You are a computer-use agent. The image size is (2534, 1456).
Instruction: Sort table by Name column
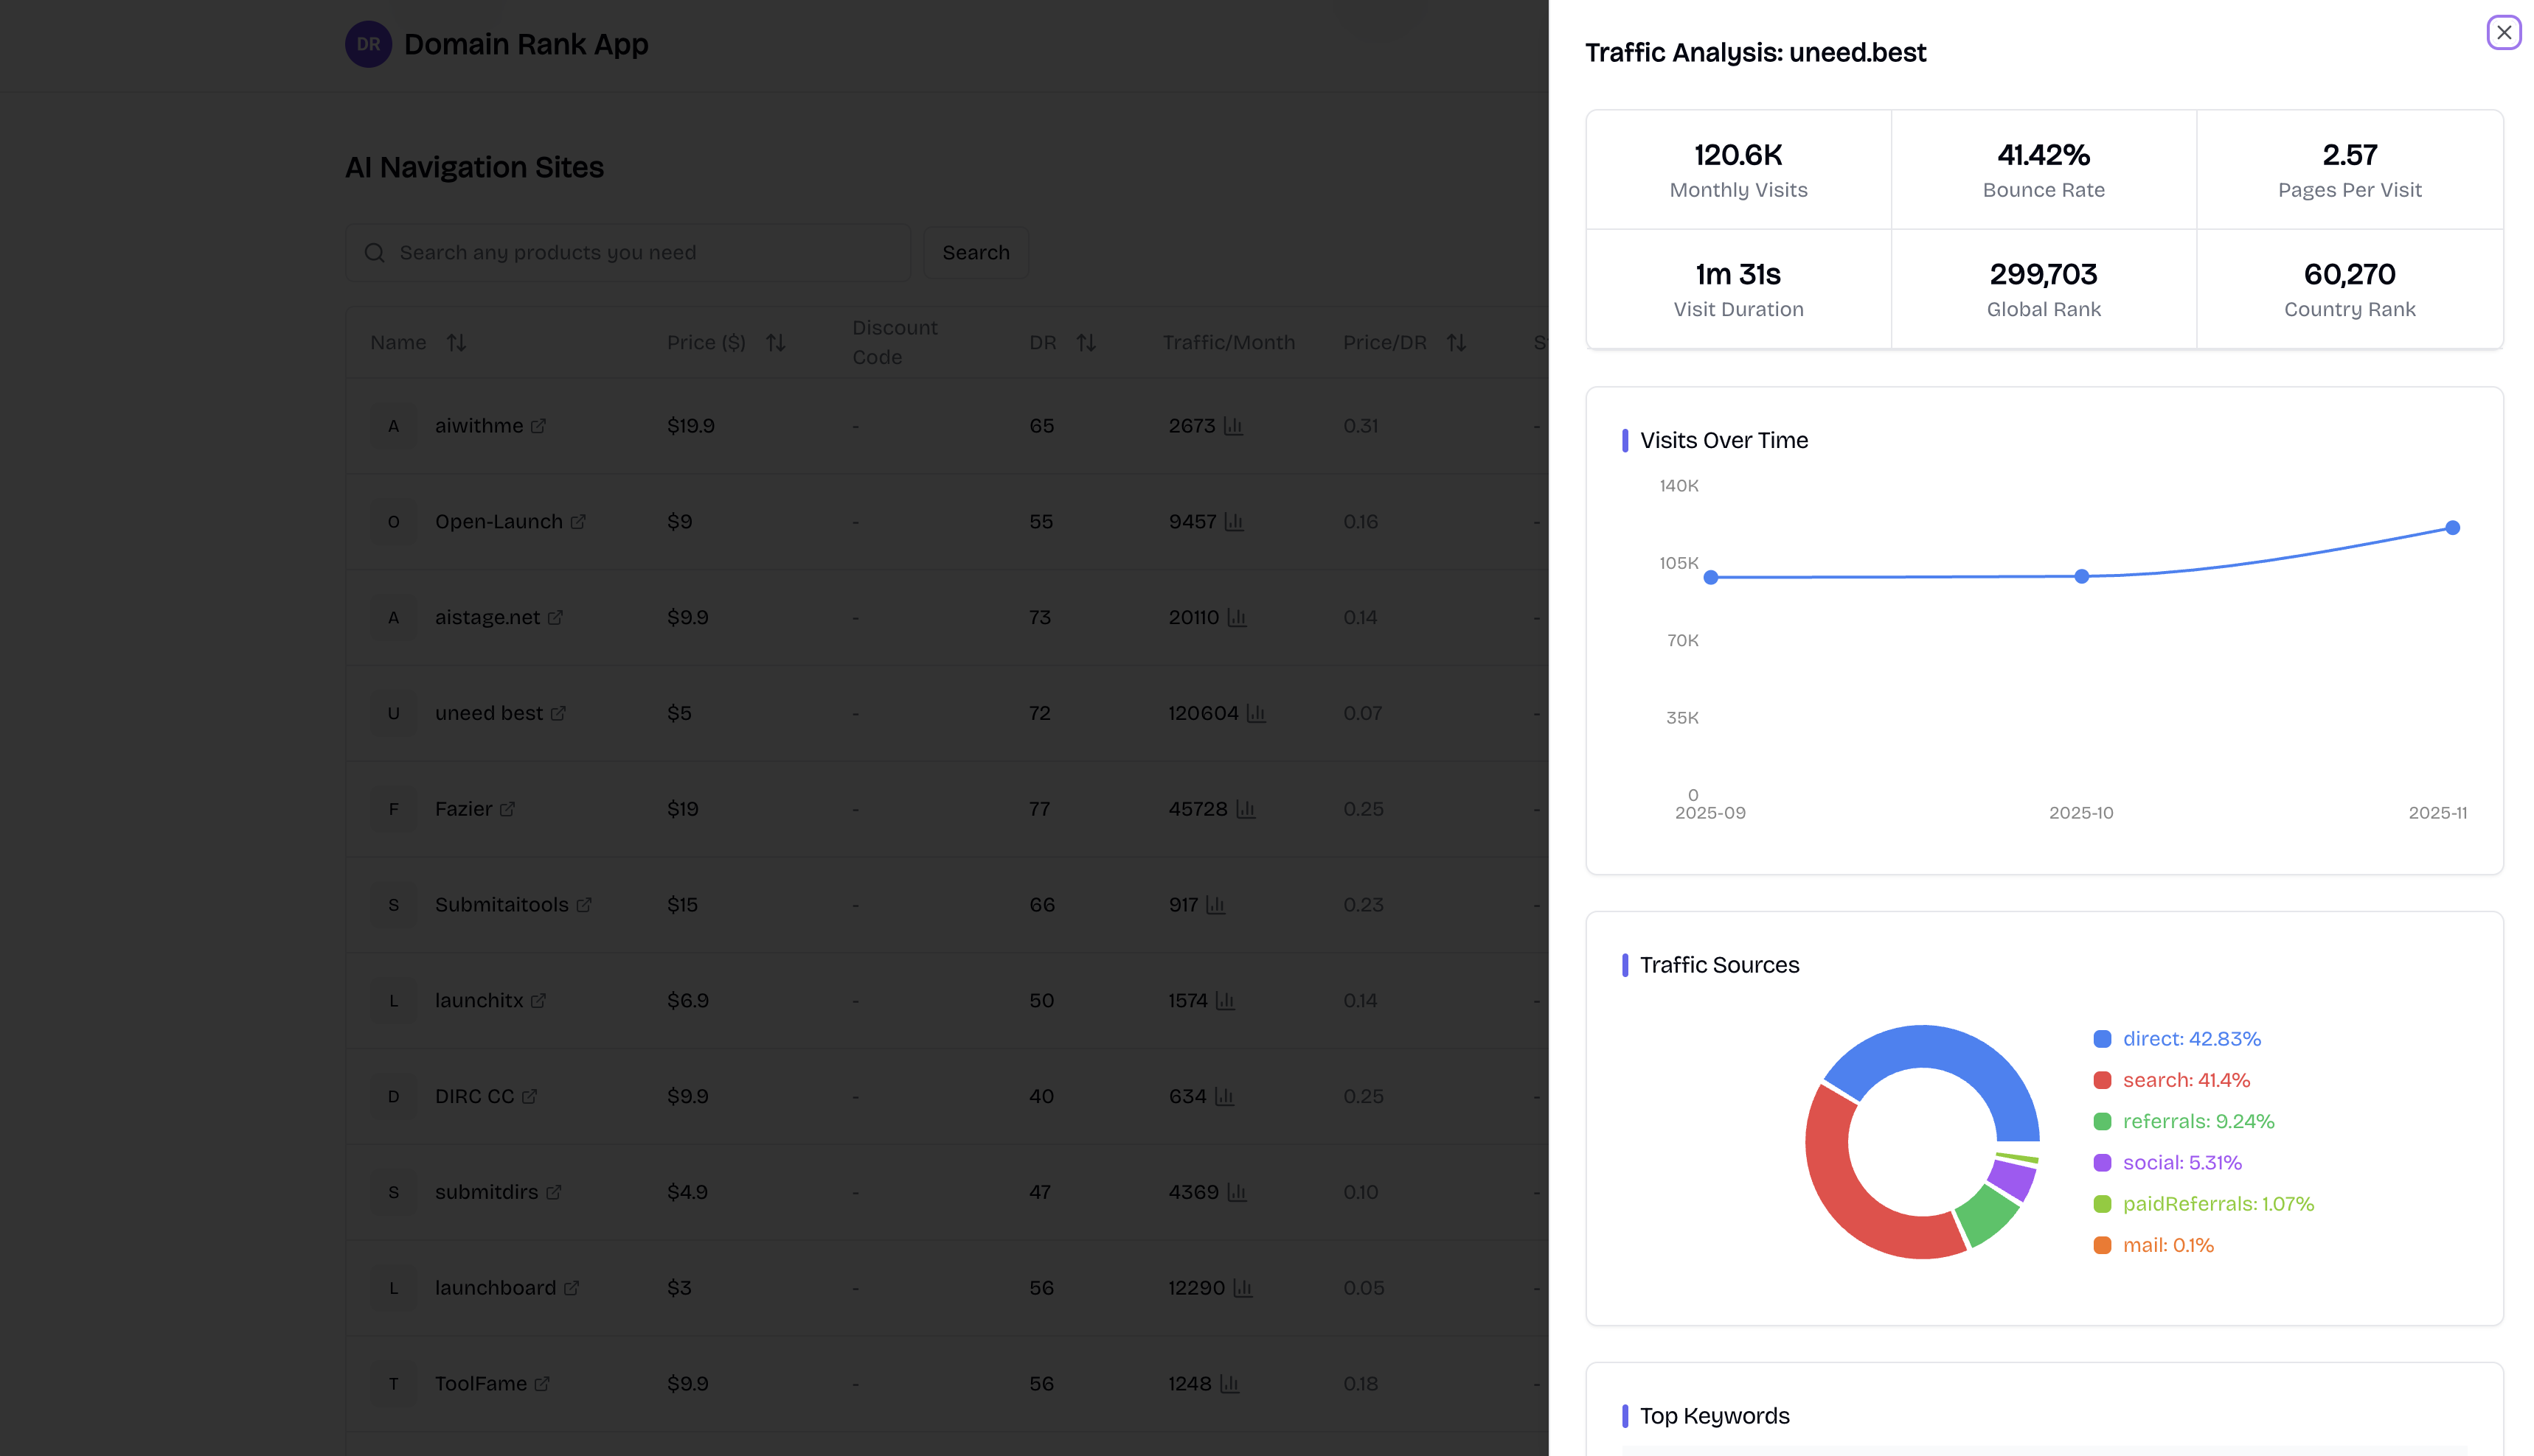tap(457, 343)
